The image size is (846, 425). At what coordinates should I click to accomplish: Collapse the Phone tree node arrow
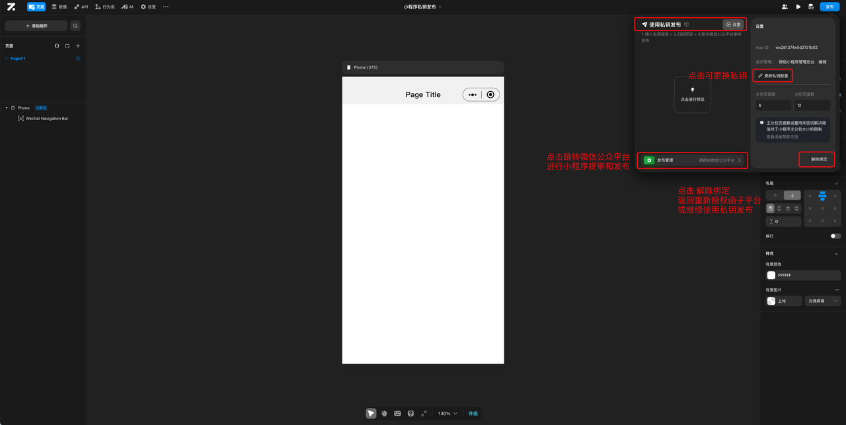pyautogui.click(x=7, y=108)
